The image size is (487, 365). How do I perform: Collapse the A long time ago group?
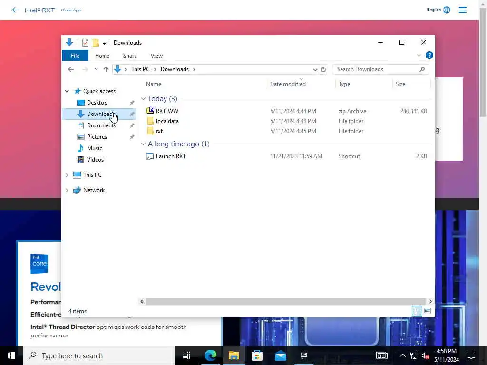143,144
